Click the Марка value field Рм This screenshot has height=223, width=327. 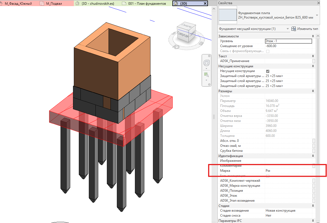(288, 171)
